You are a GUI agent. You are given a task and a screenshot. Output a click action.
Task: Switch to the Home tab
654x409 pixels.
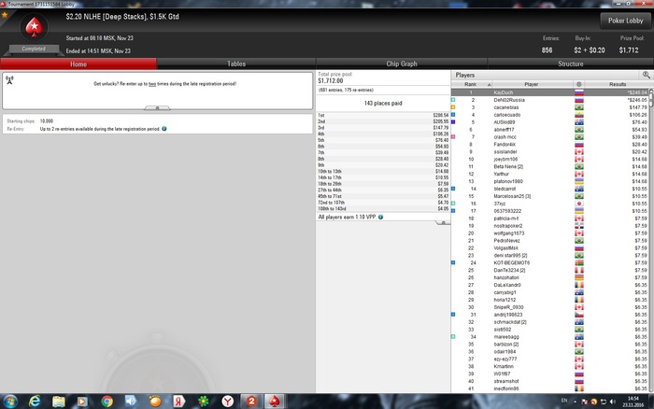click(78, 63)
